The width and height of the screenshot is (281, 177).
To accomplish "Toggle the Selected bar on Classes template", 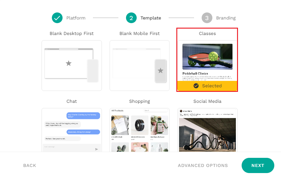I will coord(207,86).
